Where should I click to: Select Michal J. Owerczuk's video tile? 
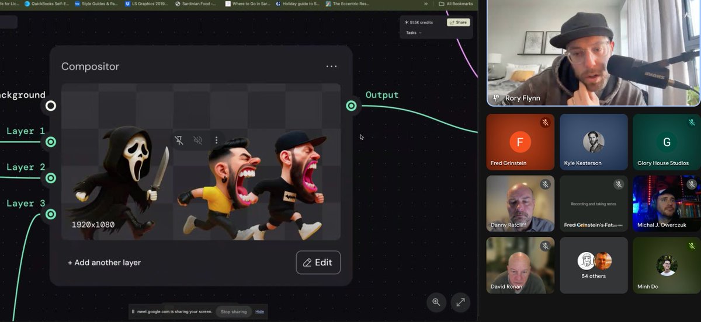pyautogui.click(x=667, y=204)
